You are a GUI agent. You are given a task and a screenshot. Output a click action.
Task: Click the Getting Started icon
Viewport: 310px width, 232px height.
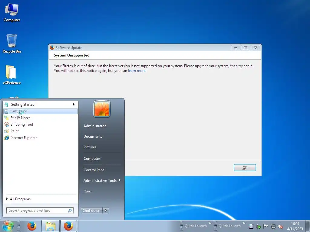pyautogui.click(x=6, y=105)
